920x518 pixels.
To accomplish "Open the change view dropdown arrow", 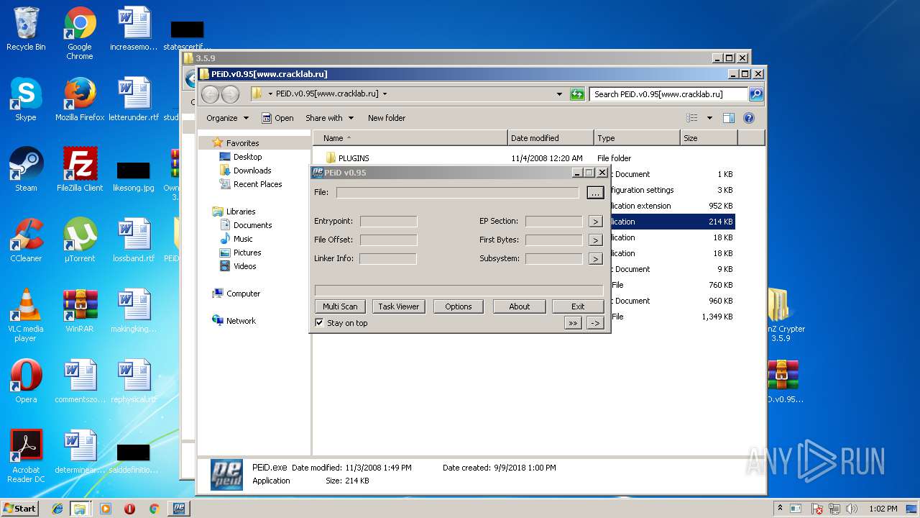I will [x=709, y=118].
